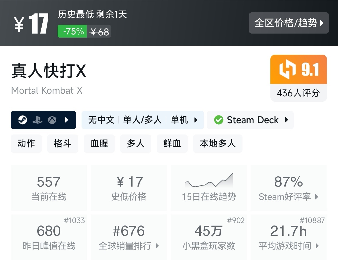The height and width of the screenshot is (262, 338).
Task: Expand the 无中文 单人/多人 单机 info arrow
Action: pos(196,120)
